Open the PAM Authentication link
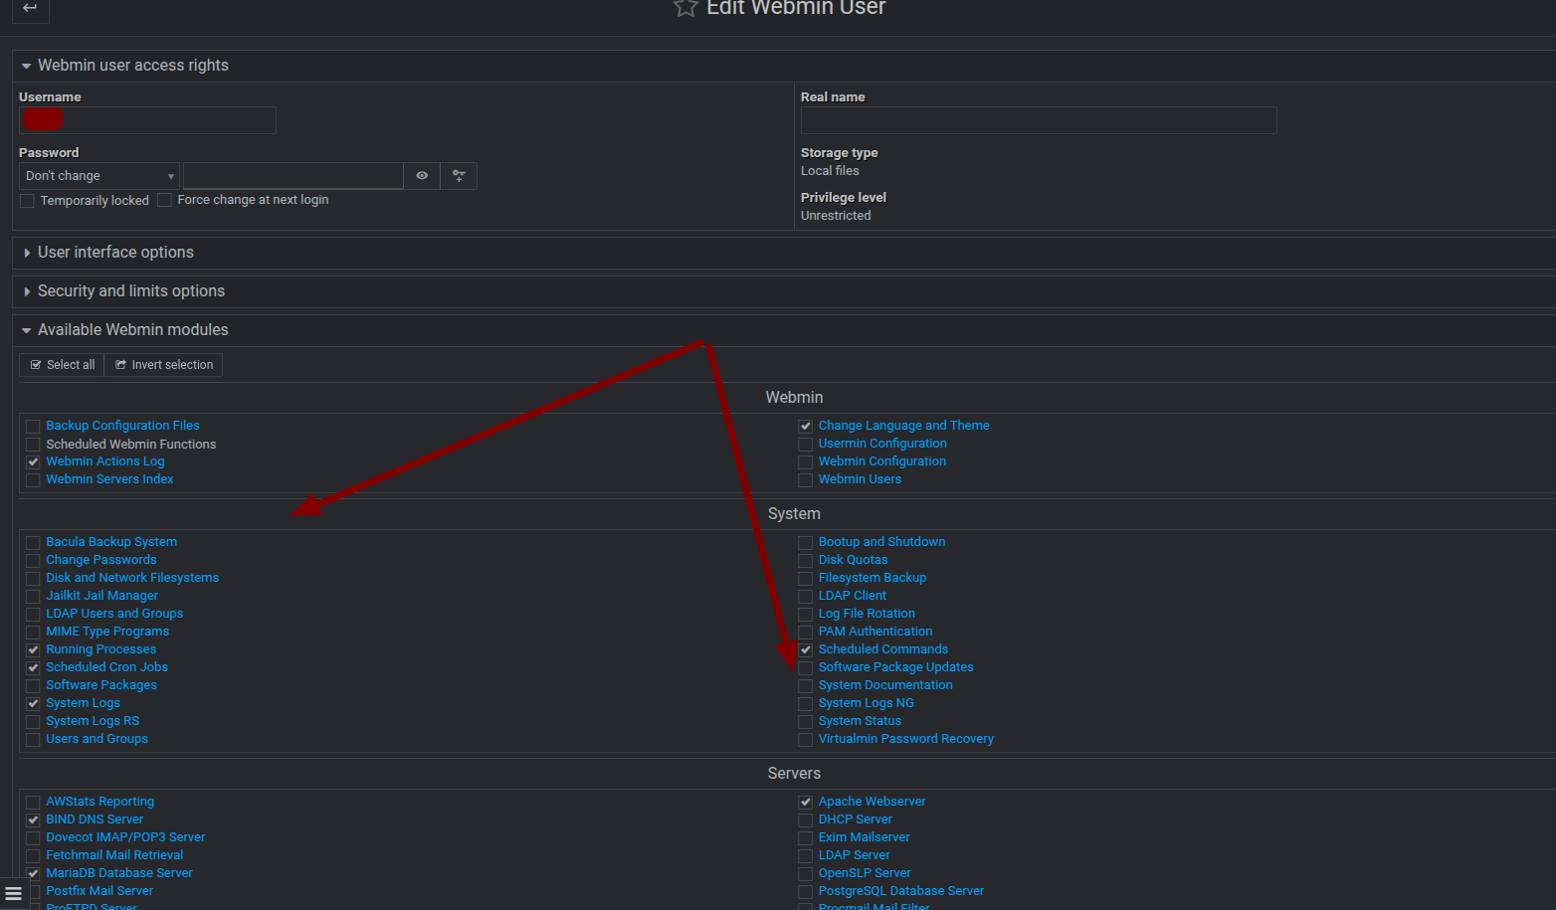1556x910 pixels. 875,632
